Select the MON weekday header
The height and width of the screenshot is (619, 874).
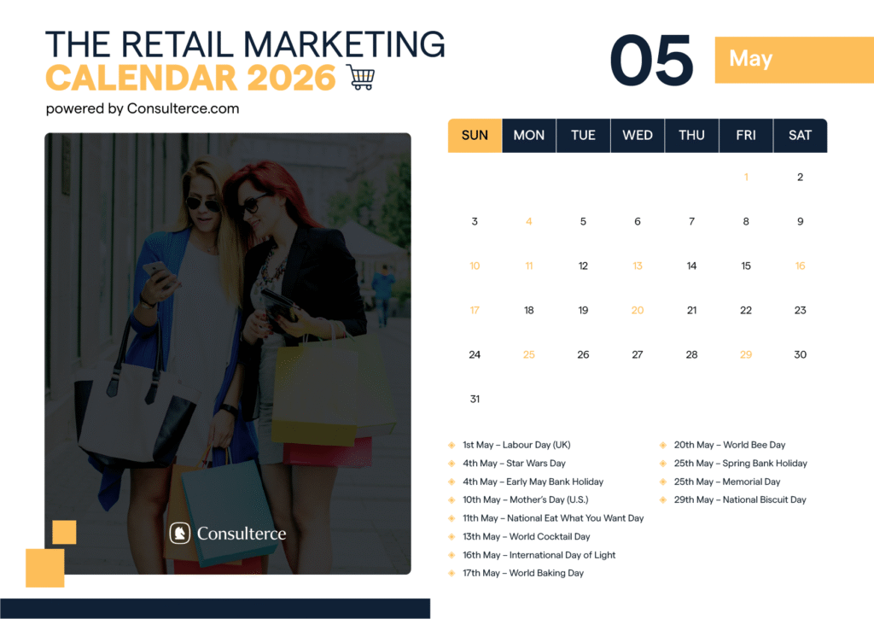(529, 135)
